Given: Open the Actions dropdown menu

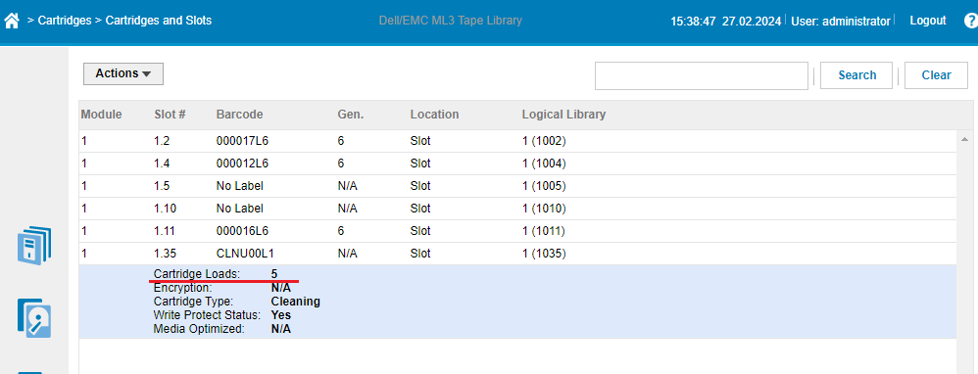Looking at the screenshot, I should pyautogui.click(x=123, y=73).
